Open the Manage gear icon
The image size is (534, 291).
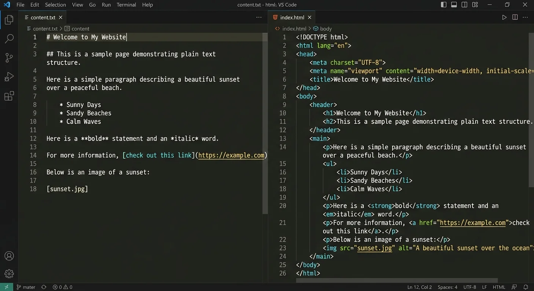[9, 273]
